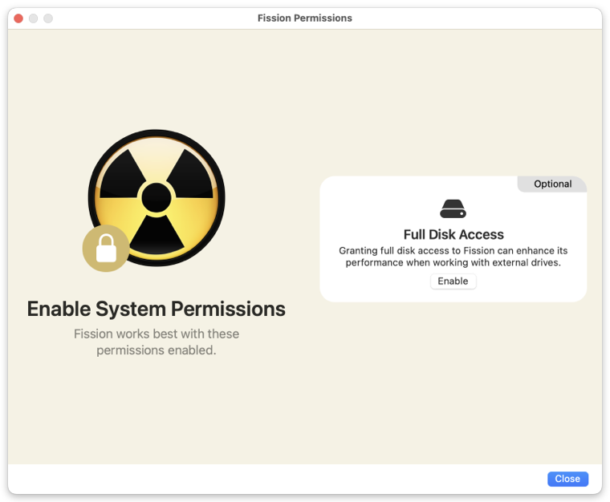This screenshot has height=502, width=610.
Task: Click the hard drive icon above Full Disk Access
Action: pos(453,208)
